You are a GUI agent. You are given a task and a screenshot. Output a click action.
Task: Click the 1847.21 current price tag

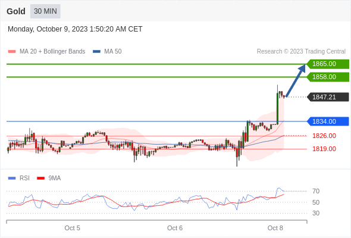pos(328,97)
